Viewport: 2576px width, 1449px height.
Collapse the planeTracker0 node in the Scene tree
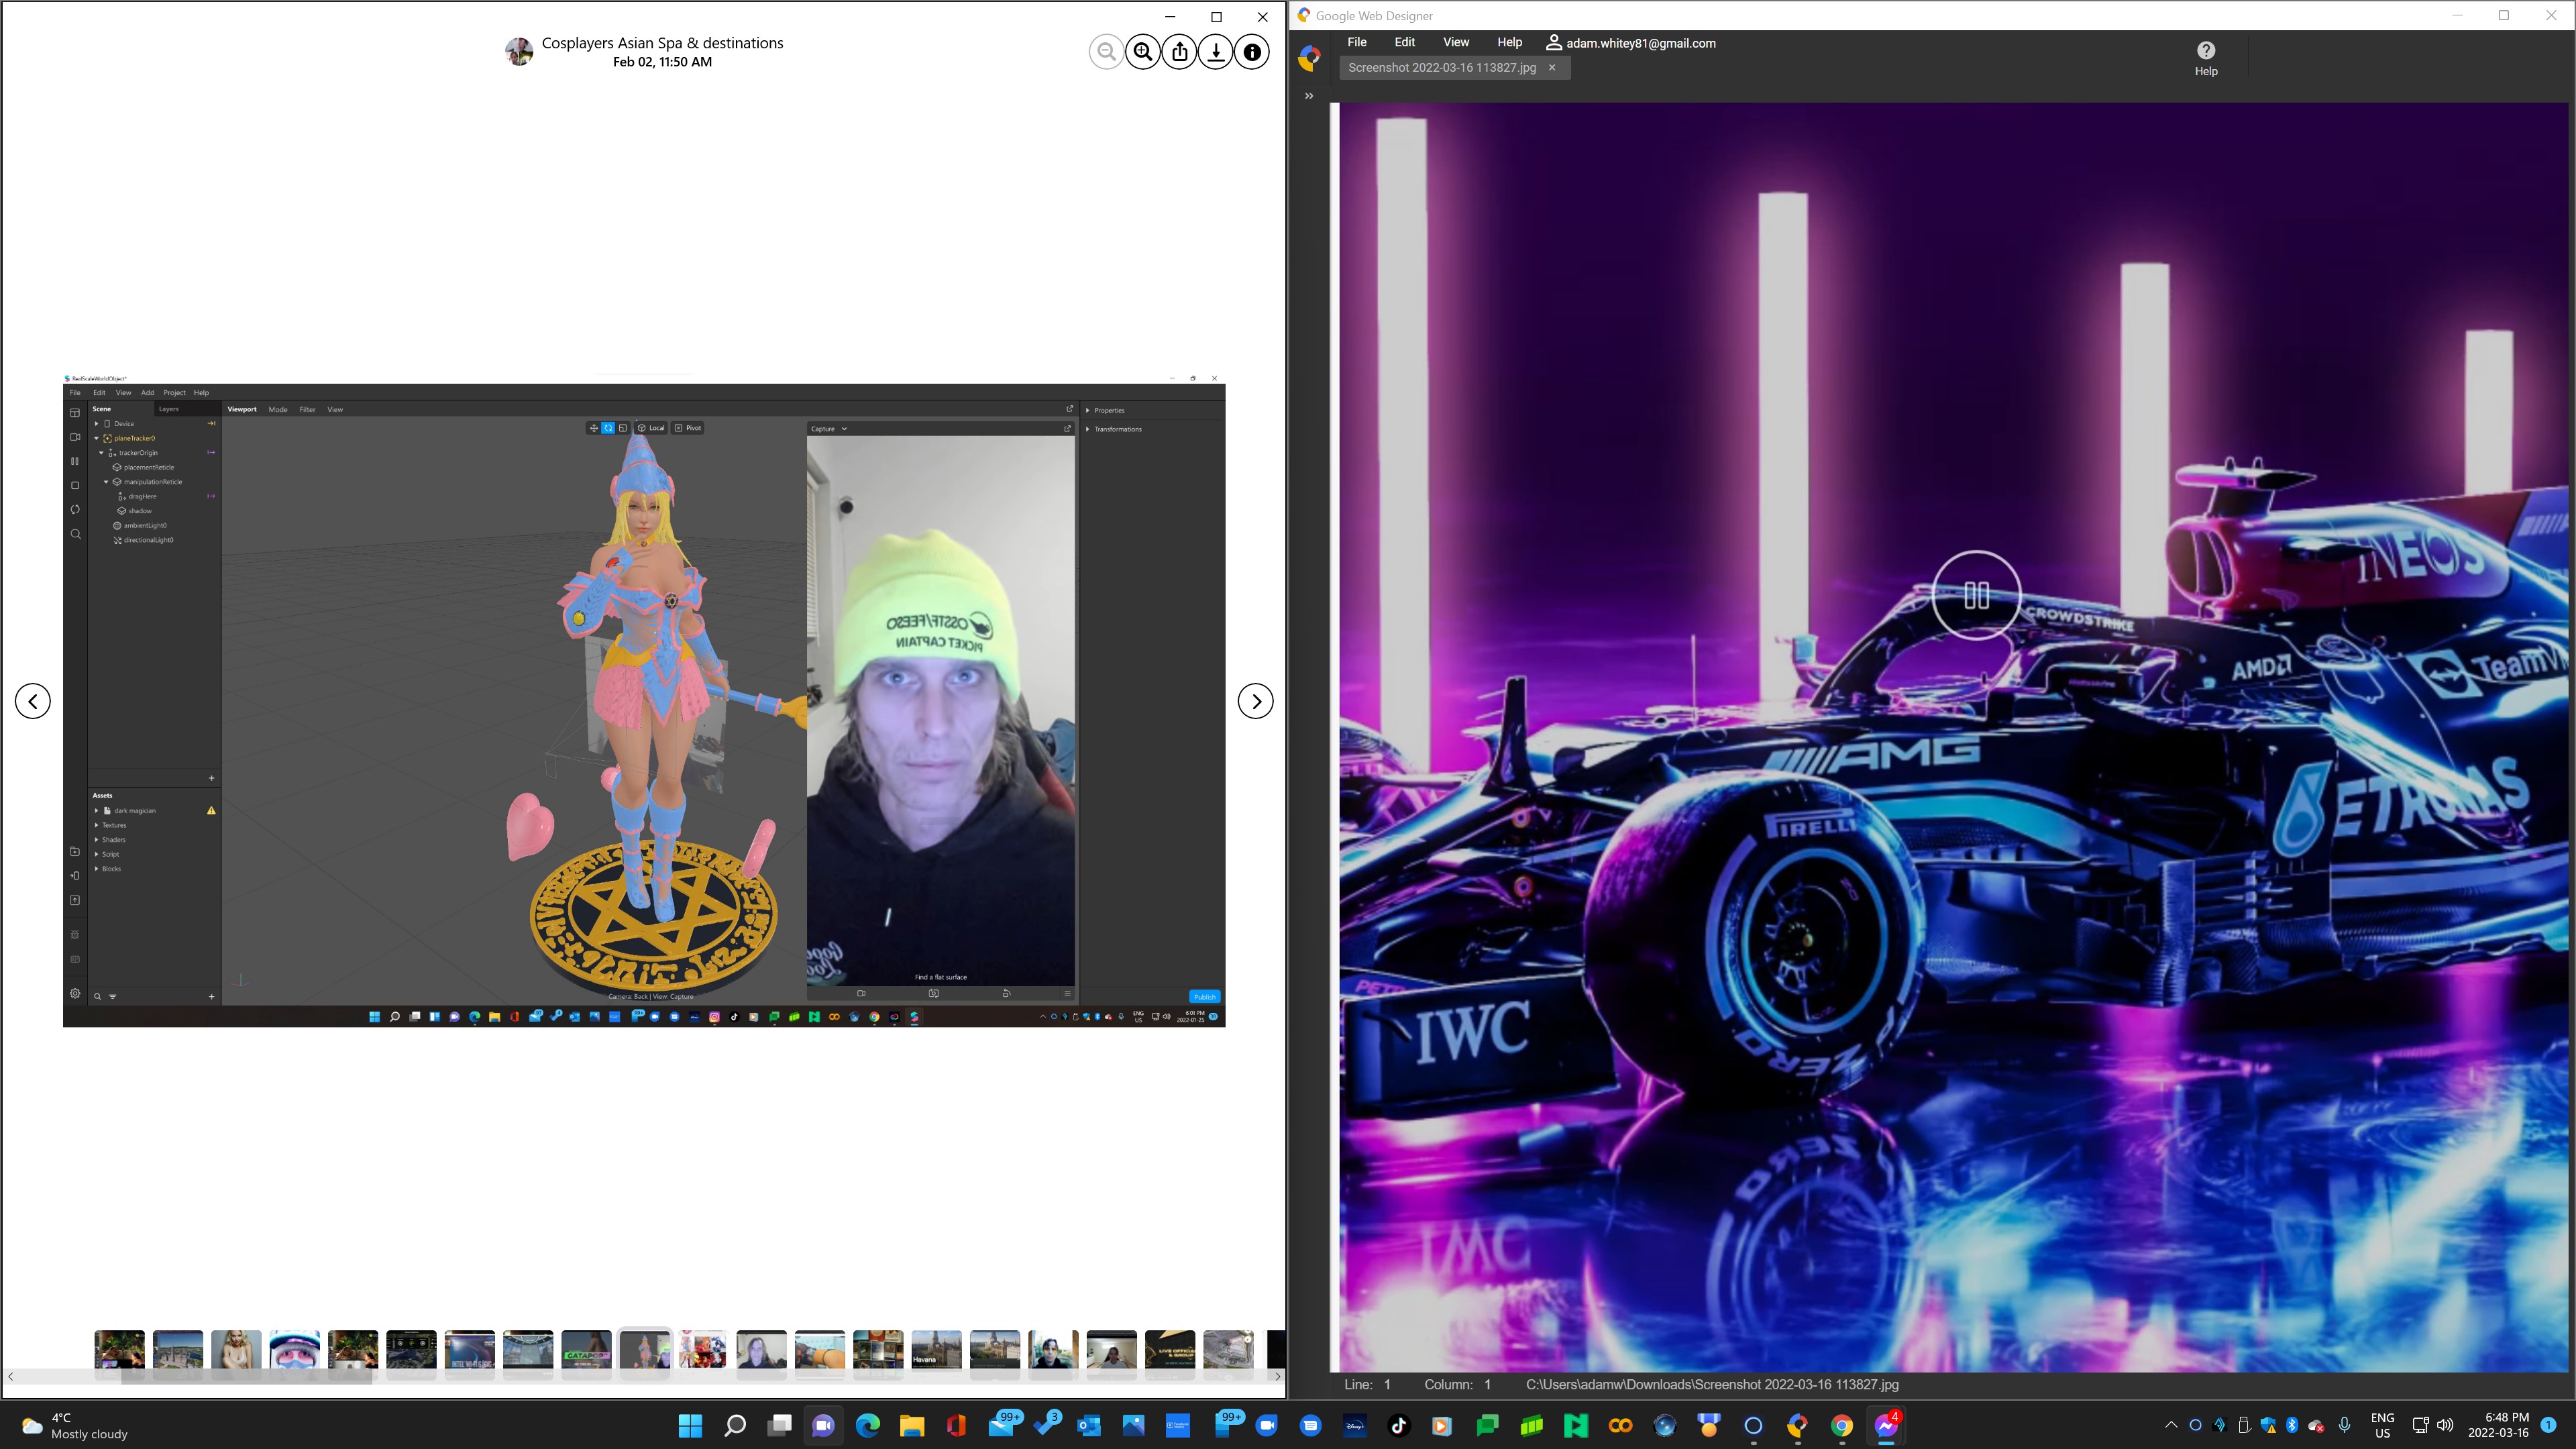[96, 438]
